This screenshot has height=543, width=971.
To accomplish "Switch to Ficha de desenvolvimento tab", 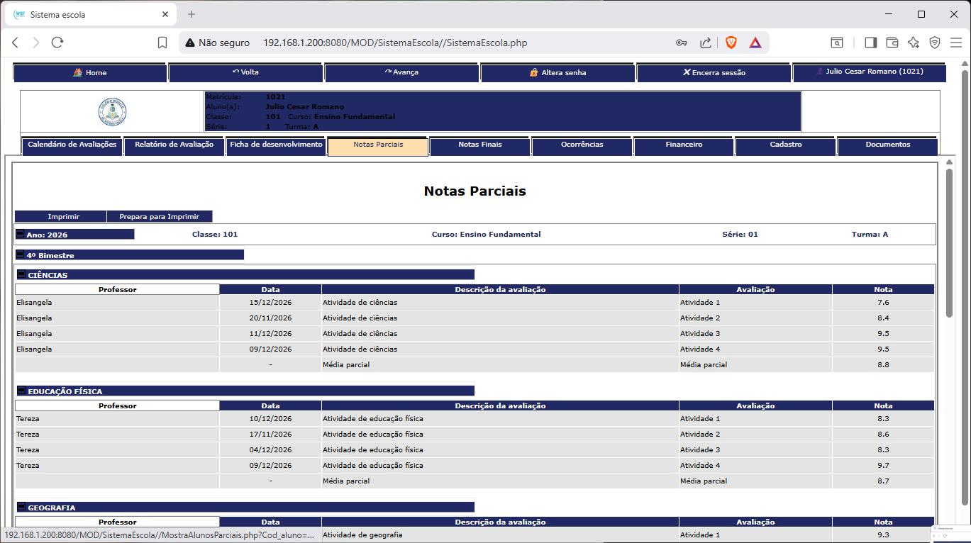I will pos(276,145).
